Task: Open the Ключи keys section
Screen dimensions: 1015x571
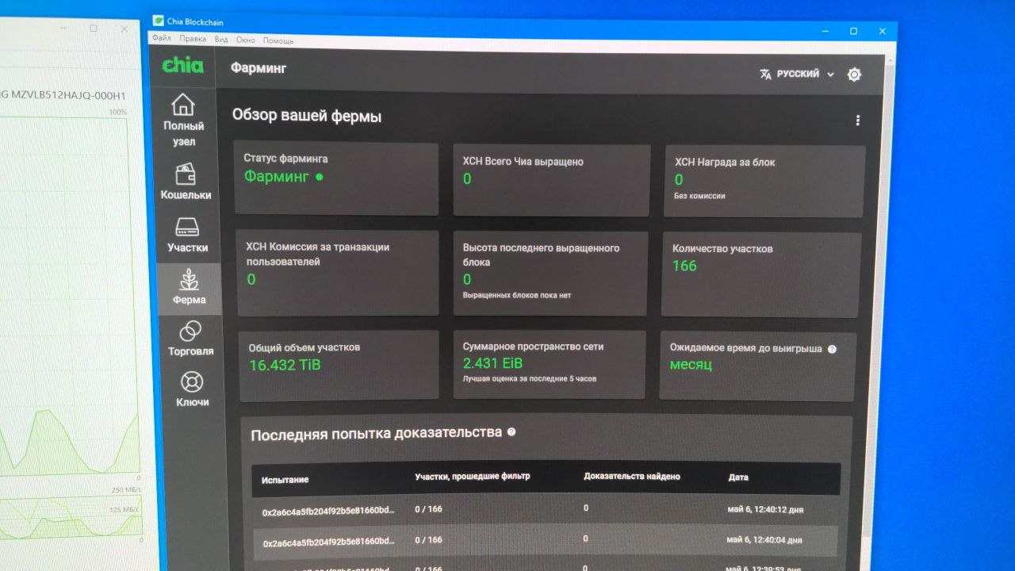Action: coord(192,389)
